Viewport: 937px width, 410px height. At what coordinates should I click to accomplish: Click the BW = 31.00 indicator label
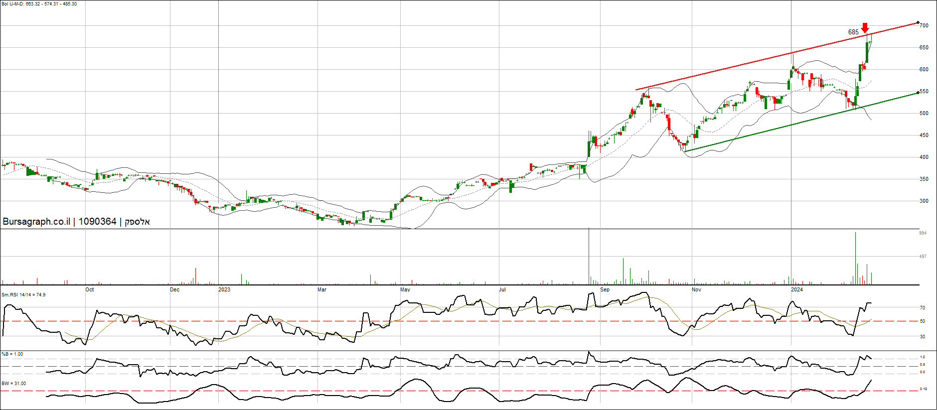point(14,384)
